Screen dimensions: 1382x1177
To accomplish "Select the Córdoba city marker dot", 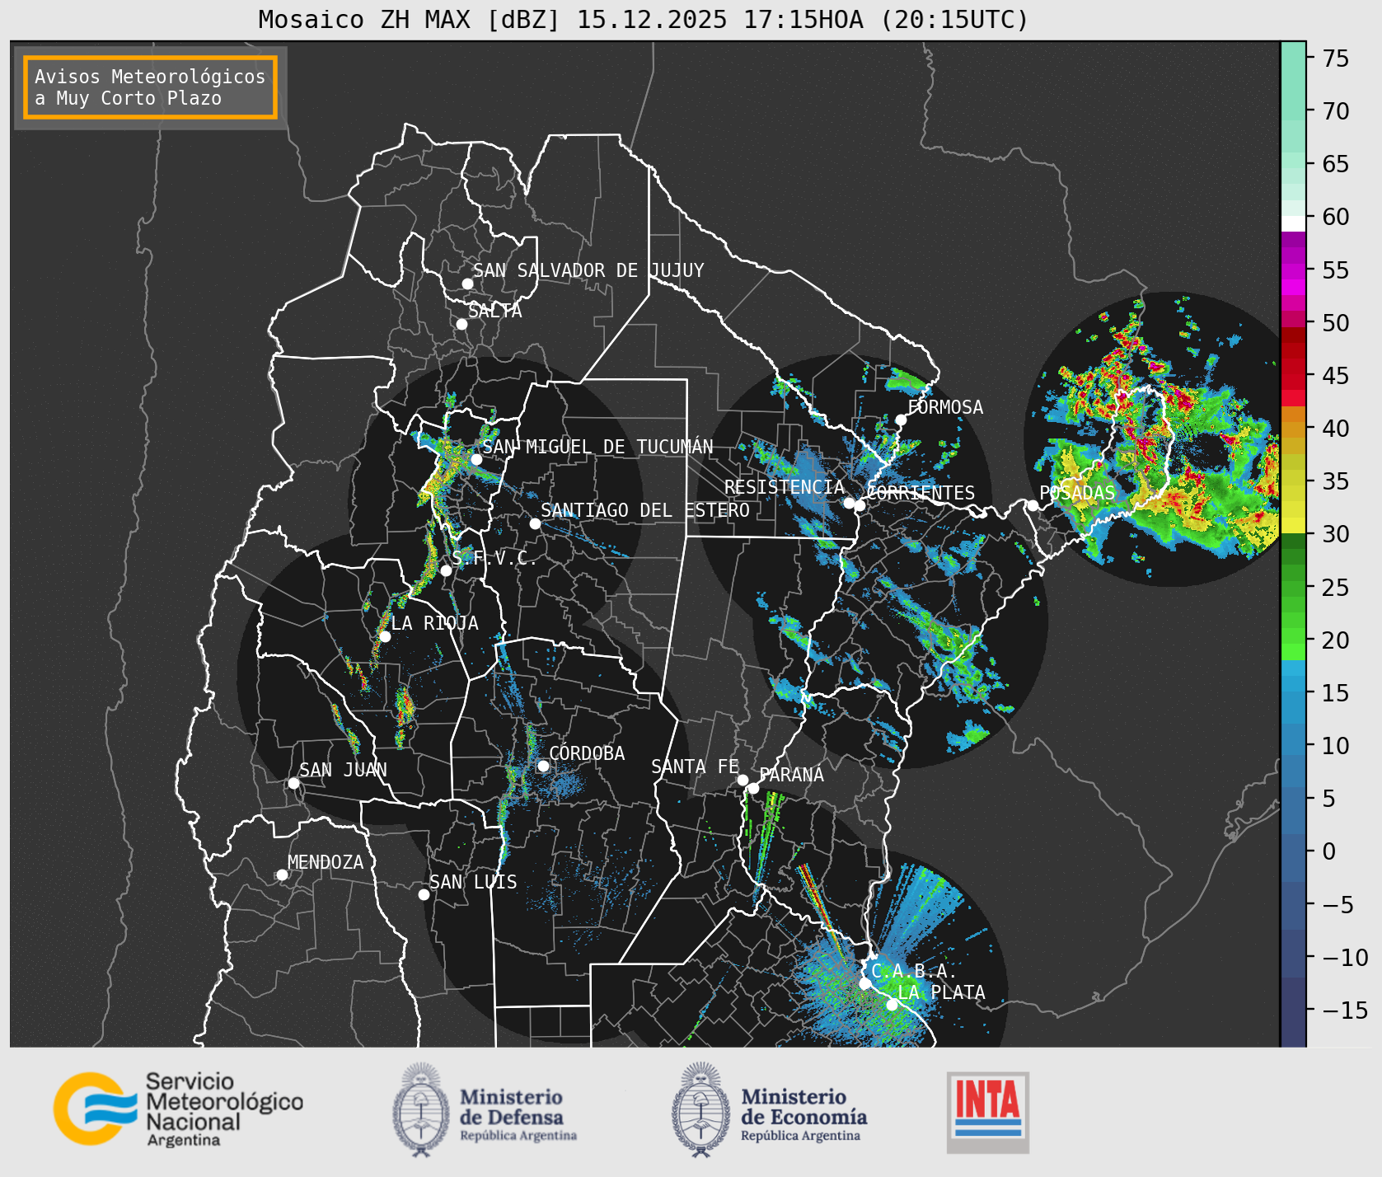I will pyautogui.click(x=543, y=766).
